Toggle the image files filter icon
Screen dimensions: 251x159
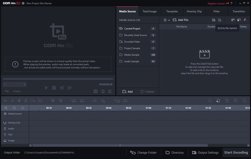[x=239, y=20]
